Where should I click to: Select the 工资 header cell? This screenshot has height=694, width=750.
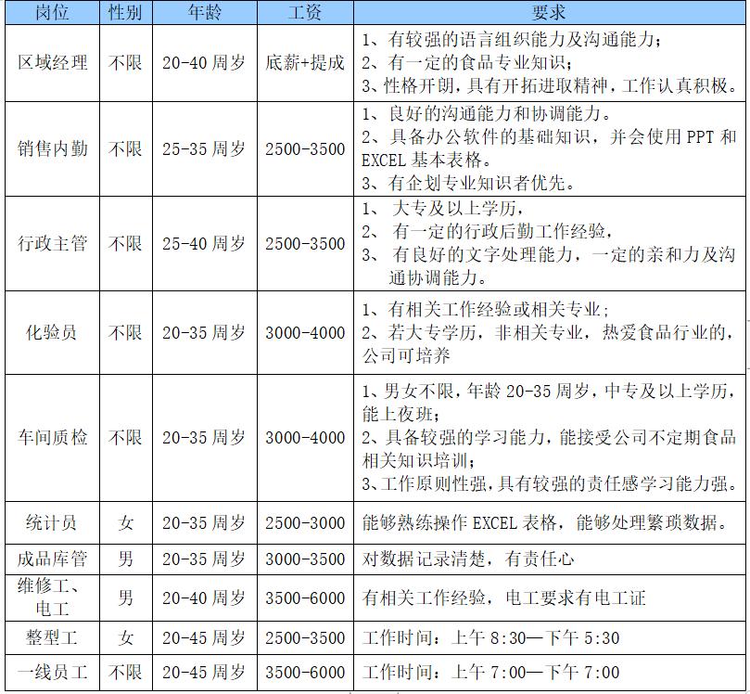click(x=305, y=12)
